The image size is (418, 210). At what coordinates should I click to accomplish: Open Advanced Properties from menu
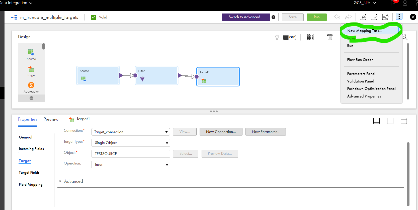tap(364, 96)
